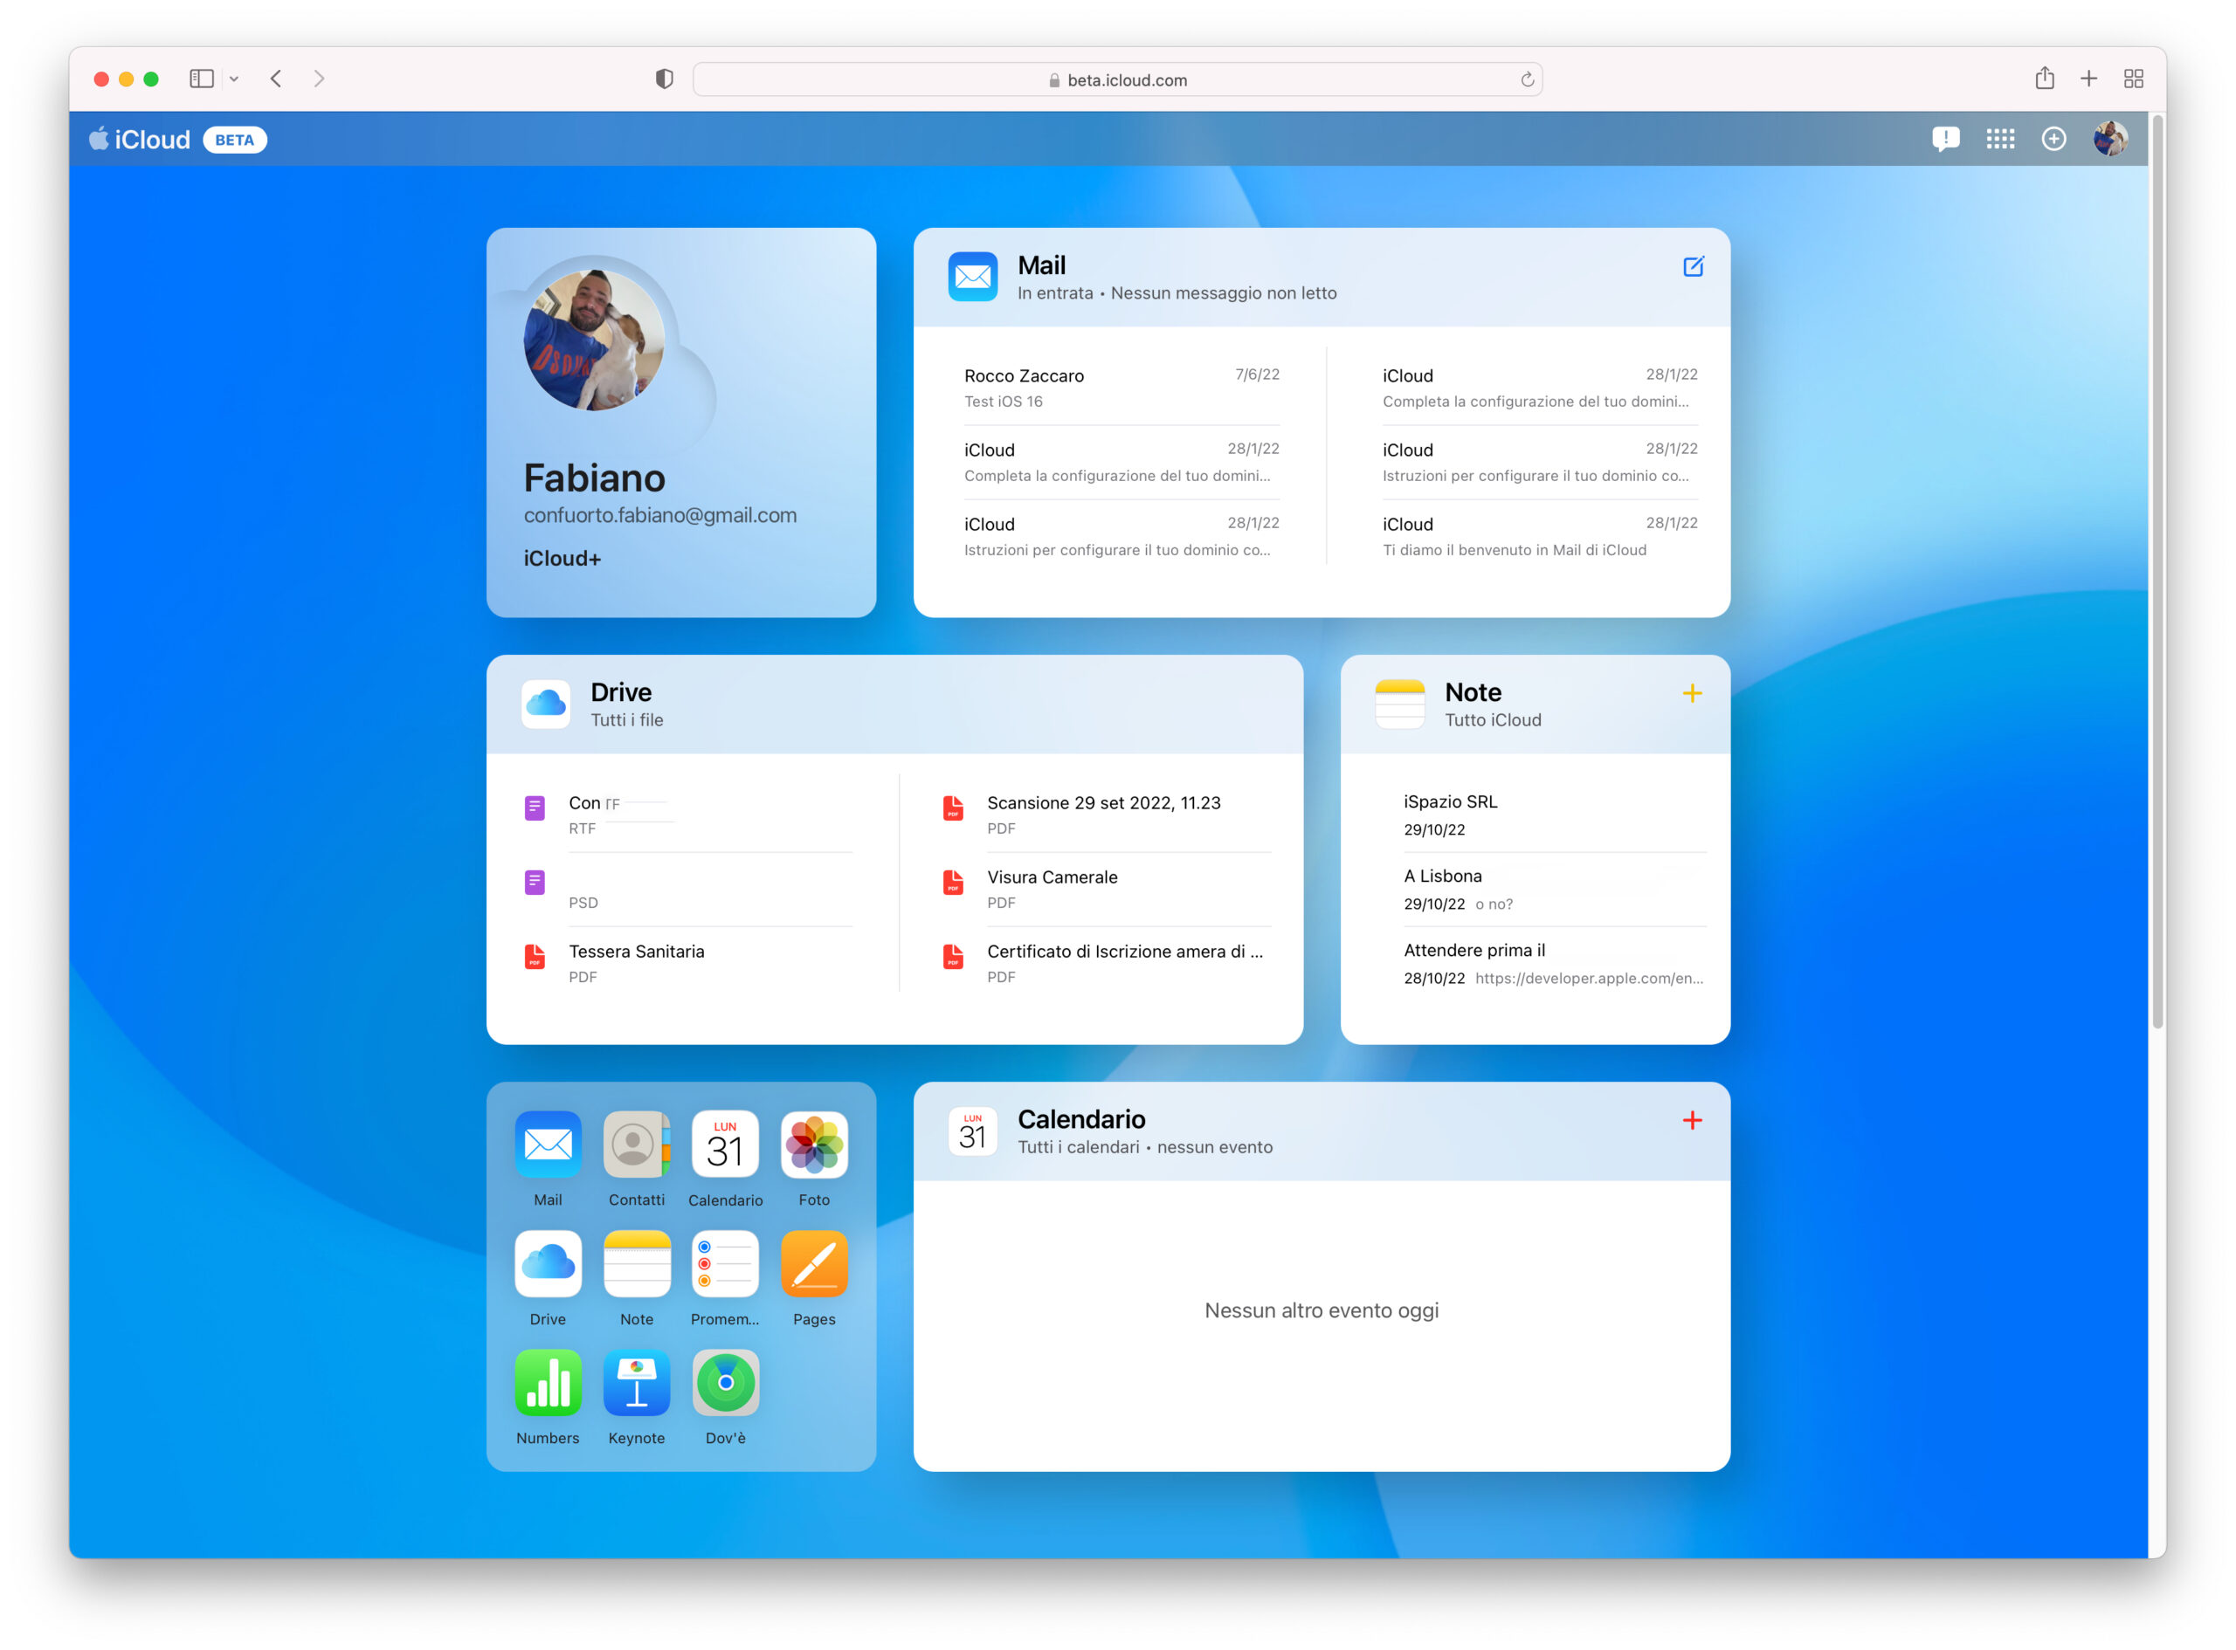This screenshot has width=2236, height=1650.
Task: Reload the iCloud page
Action: [x=1528, y=80]
